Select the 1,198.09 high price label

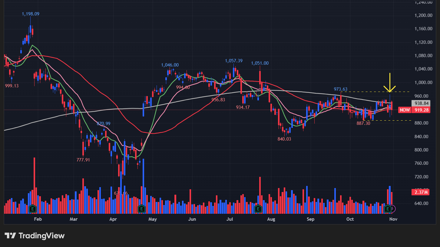tap(31, 14)
